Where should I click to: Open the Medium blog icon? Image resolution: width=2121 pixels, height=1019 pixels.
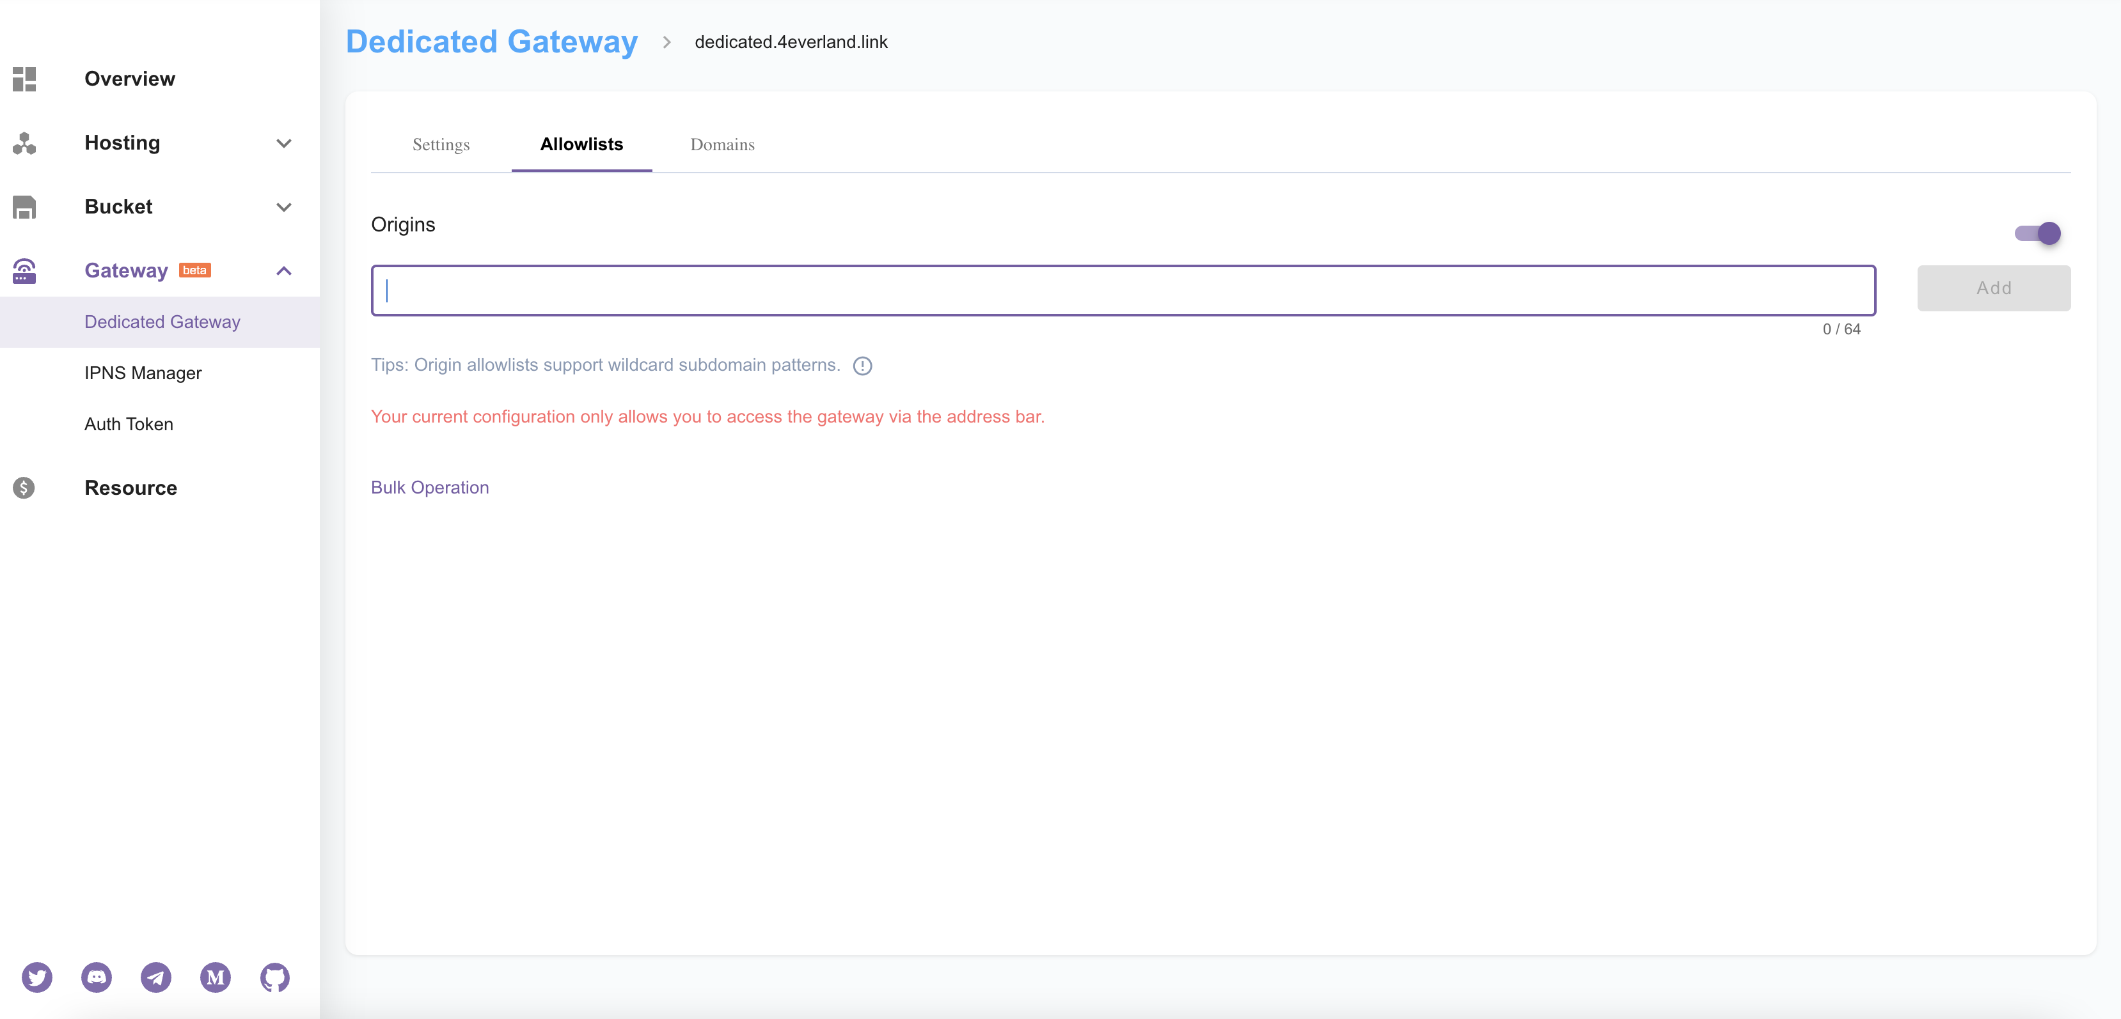(x=215, y=977)
